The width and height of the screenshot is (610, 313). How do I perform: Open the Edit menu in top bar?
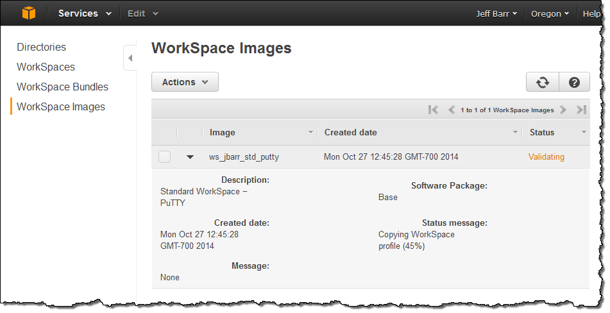(142, 13)
